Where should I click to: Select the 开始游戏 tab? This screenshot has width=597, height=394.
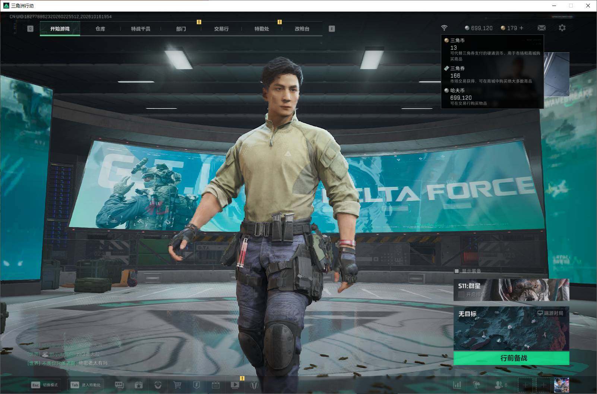click(x=60, y=29)
